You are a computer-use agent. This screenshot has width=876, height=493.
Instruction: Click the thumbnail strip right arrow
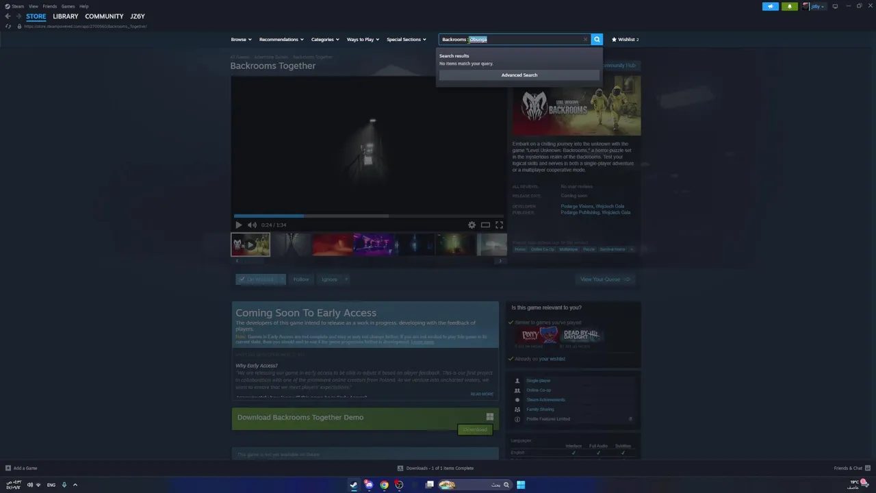click(500, 261)
